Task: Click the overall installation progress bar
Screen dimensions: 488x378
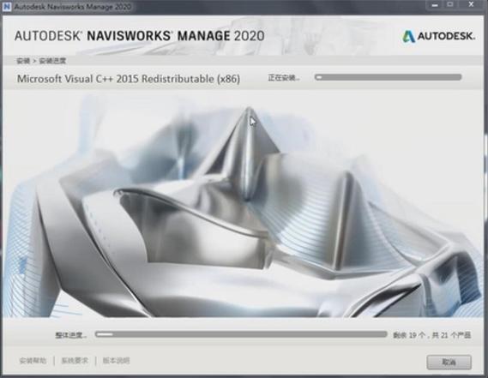Action: pos(241,334)
